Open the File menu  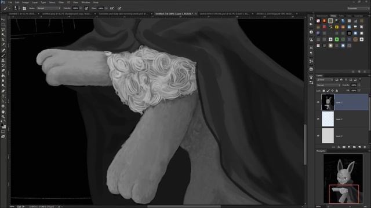click(x=10, y=2)
